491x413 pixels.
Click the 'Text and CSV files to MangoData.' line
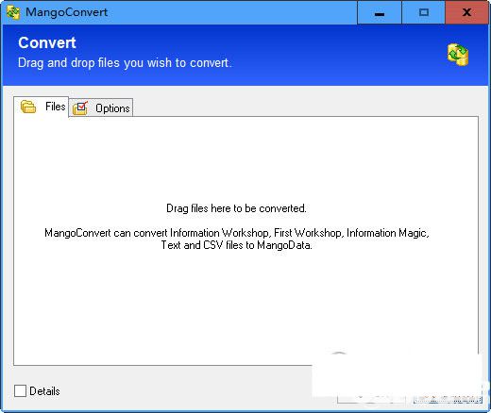[x=237, y=245]
